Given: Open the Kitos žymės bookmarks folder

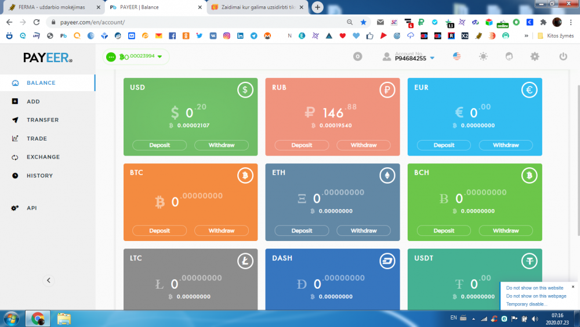Looking at the screenshot, I should click(x=556, y=36).
